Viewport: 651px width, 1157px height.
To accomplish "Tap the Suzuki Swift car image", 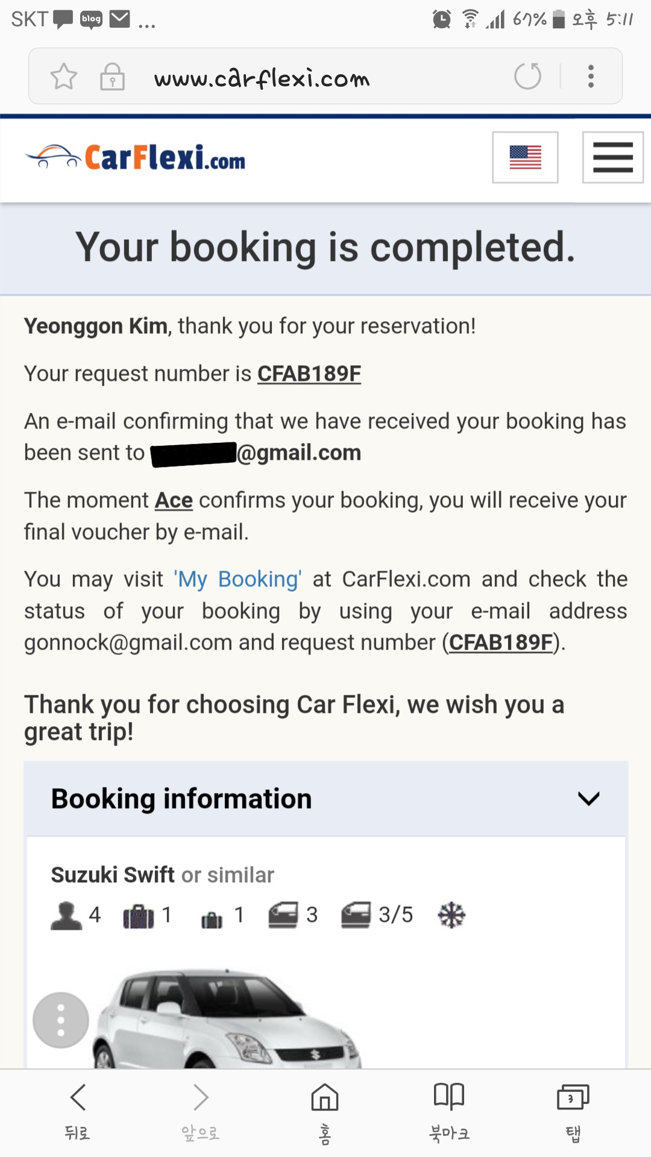I will [229, 1018].
